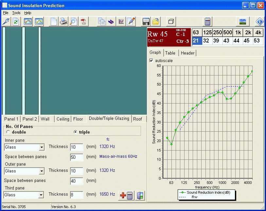Click the DnTw 47 value
The image size is (266, 211).
tap(155, 41)
